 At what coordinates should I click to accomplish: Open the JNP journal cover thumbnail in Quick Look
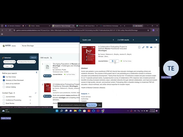tap(88, 55)
